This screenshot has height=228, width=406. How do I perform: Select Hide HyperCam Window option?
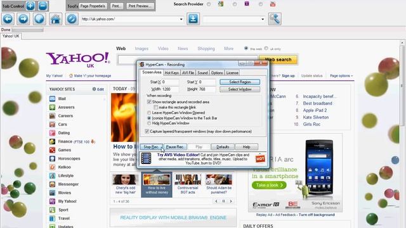[149, 123]
